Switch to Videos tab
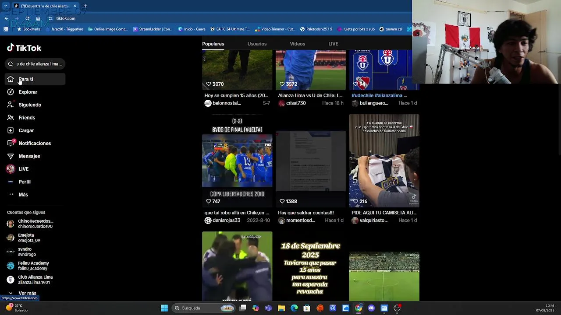The width and height of the screenshot is (561, 315). pyautogui.click(x=297, y=44)
